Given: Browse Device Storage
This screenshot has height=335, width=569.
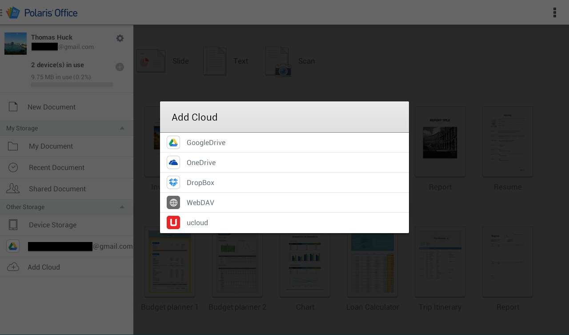Looking at the screenshot, I should [x=67, y=225].
